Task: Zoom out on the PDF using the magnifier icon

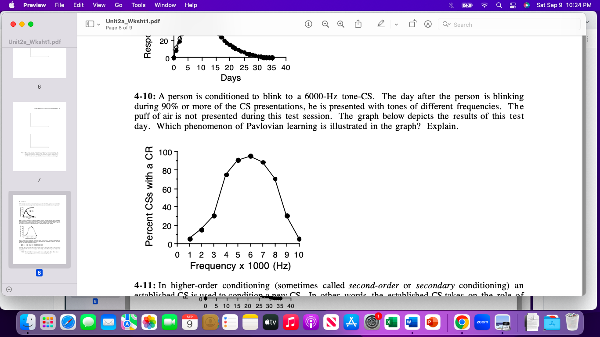Action: (325, 24)
